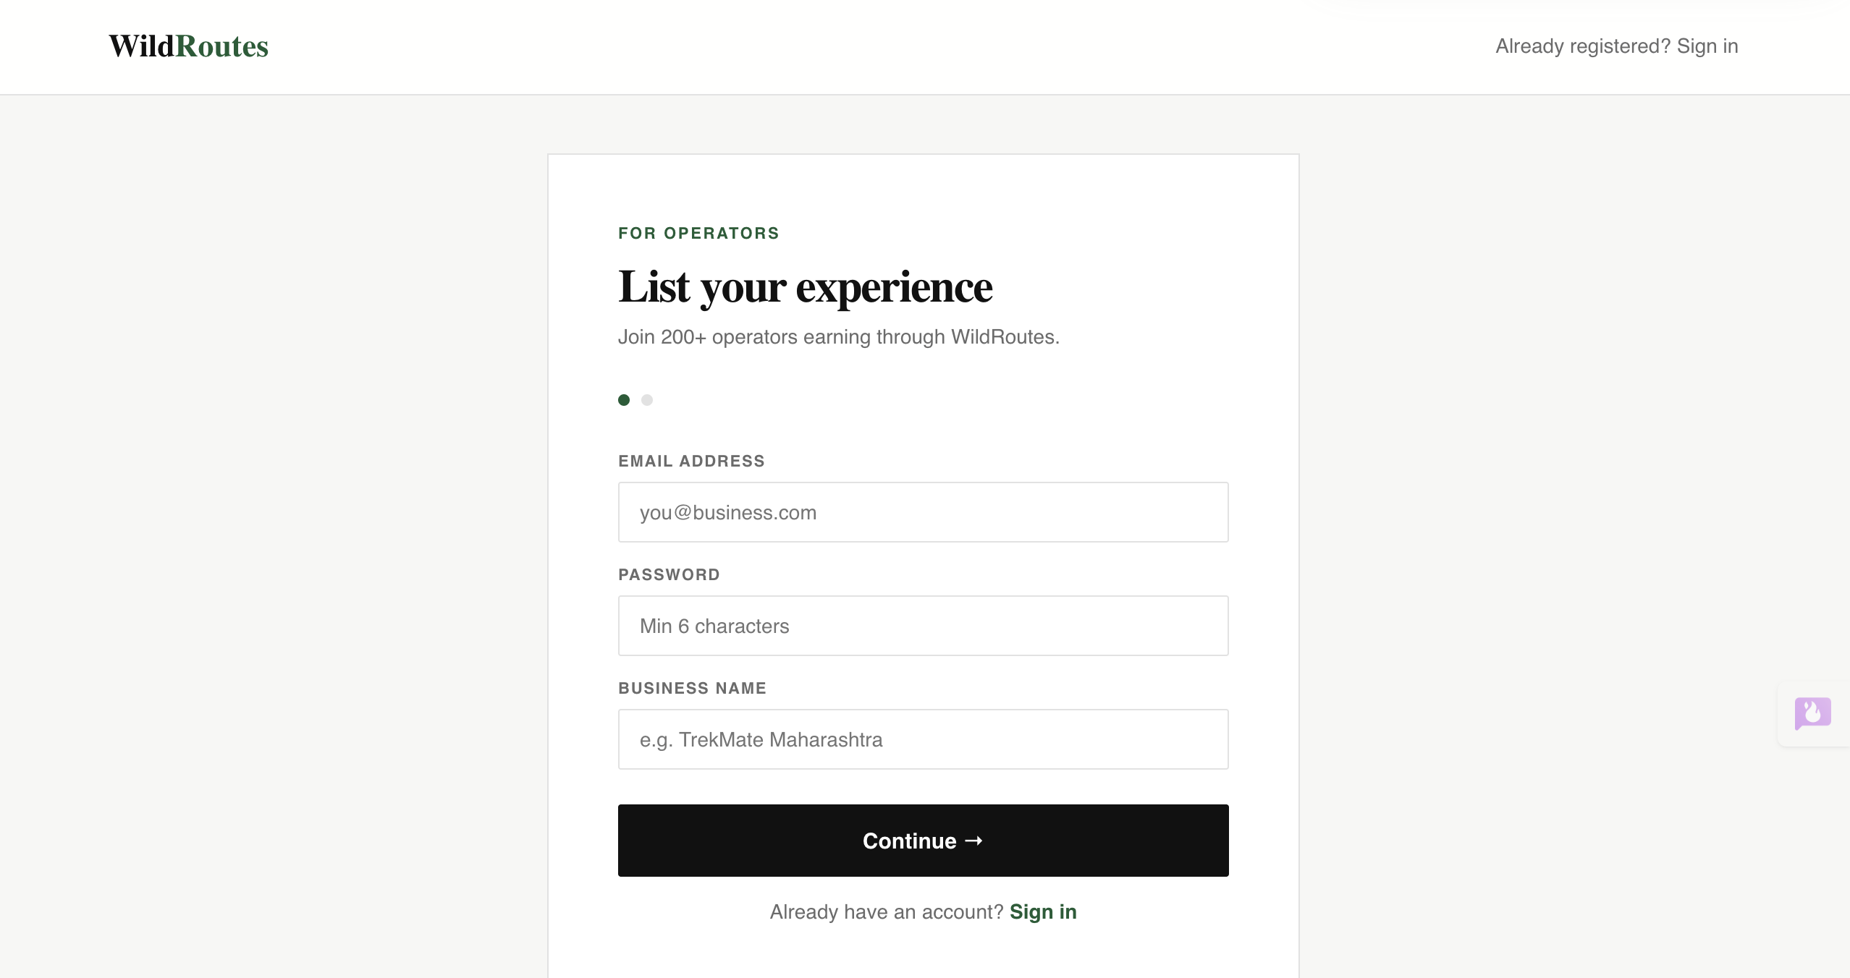Select the green first step indicator dot

tap(624, 400)
